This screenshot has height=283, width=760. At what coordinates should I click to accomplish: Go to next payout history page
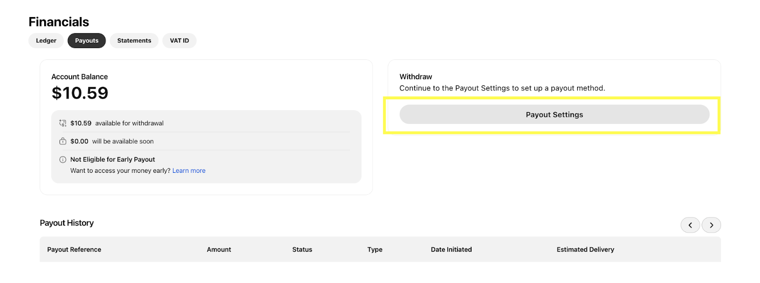(711, 225)
